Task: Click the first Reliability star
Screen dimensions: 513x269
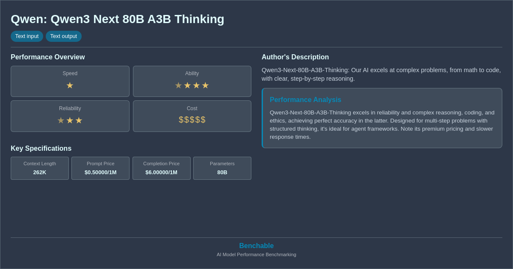Action: [x=61, y=120]
